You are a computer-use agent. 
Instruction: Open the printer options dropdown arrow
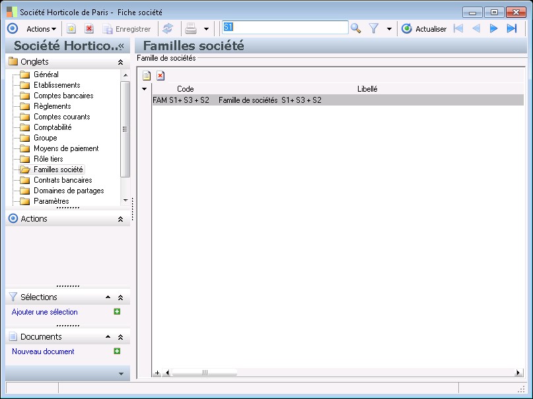tap(206, 29)
